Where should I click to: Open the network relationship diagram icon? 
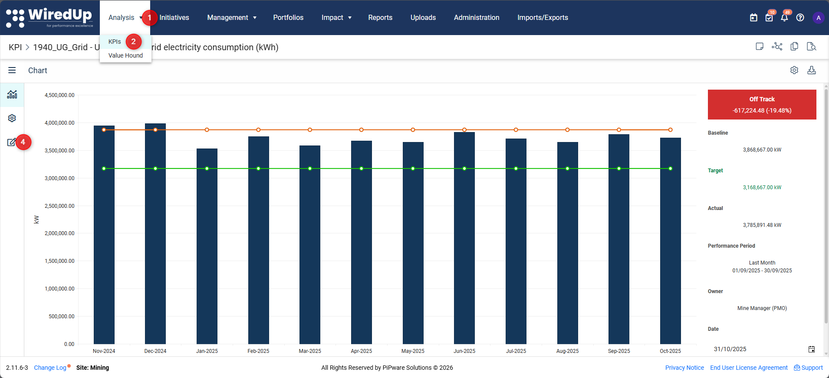tap(777, 46)
